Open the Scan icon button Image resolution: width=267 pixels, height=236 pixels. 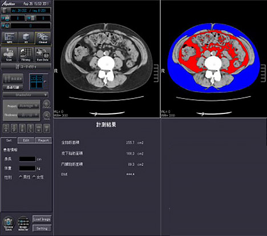pyautogui.click(x=9, y=55)
